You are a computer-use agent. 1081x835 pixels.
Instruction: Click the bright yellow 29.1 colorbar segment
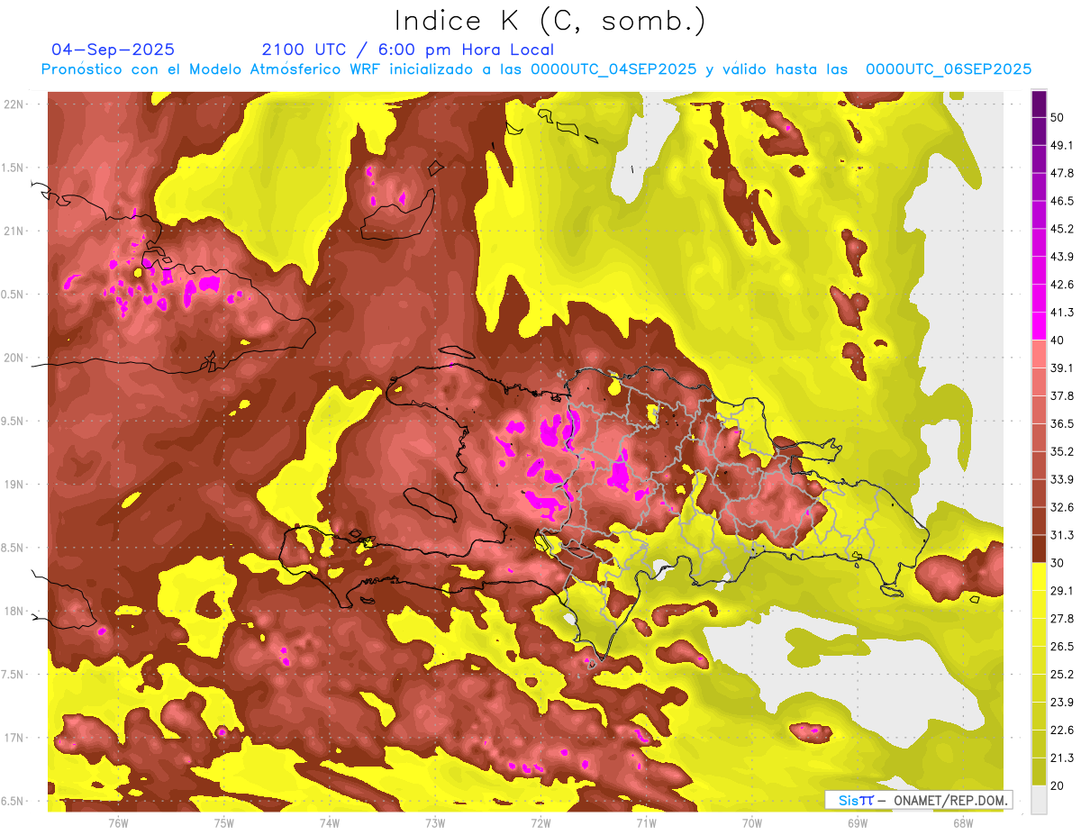coord(1039,576)
